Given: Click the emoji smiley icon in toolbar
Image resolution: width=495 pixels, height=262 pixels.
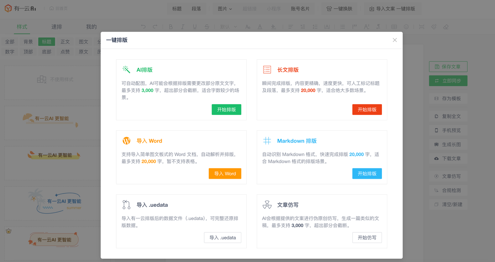Looking at the screenshot, I should coord(406,27).
